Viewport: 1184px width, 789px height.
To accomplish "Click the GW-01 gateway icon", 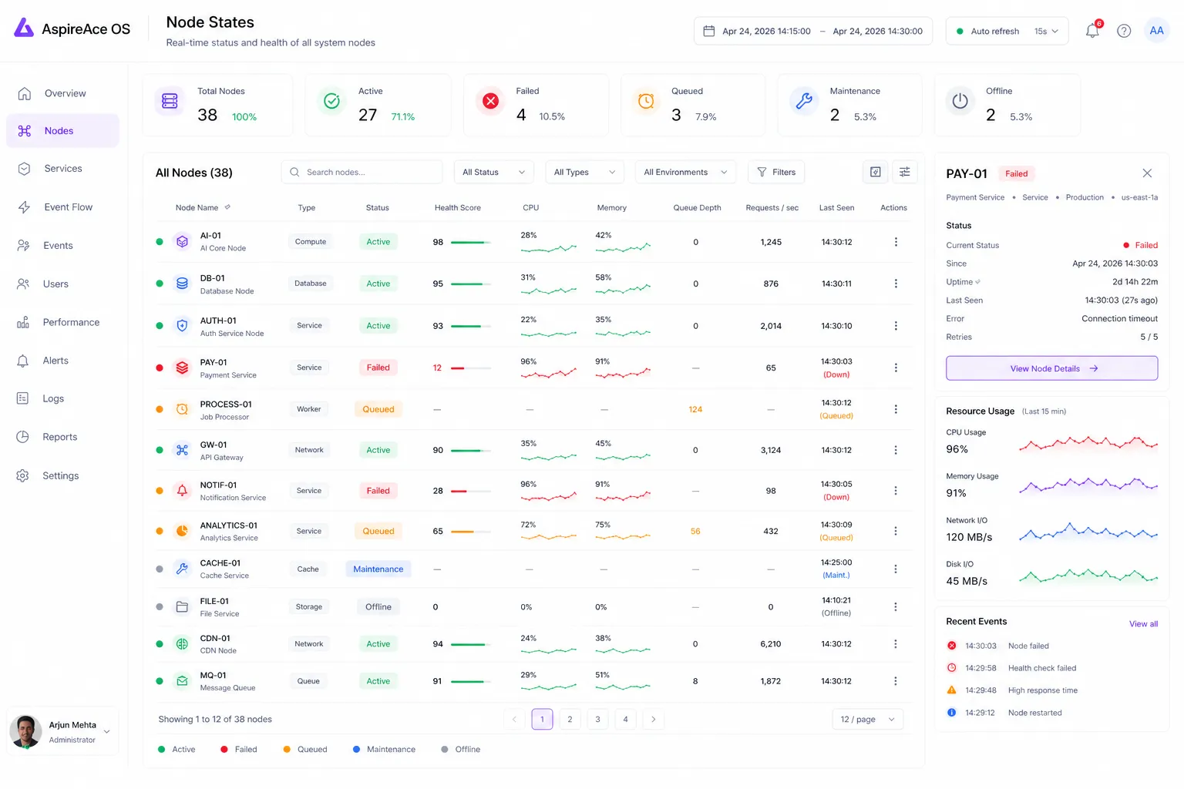I will coord(182,450).
